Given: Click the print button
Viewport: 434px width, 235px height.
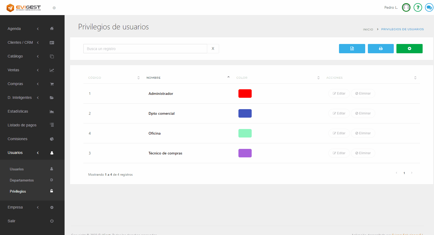Looking at the screenshot, I should tap(381, 48).
